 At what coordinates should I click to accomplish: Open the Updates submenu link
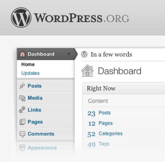pyautogui.click(x=30, y=73)
